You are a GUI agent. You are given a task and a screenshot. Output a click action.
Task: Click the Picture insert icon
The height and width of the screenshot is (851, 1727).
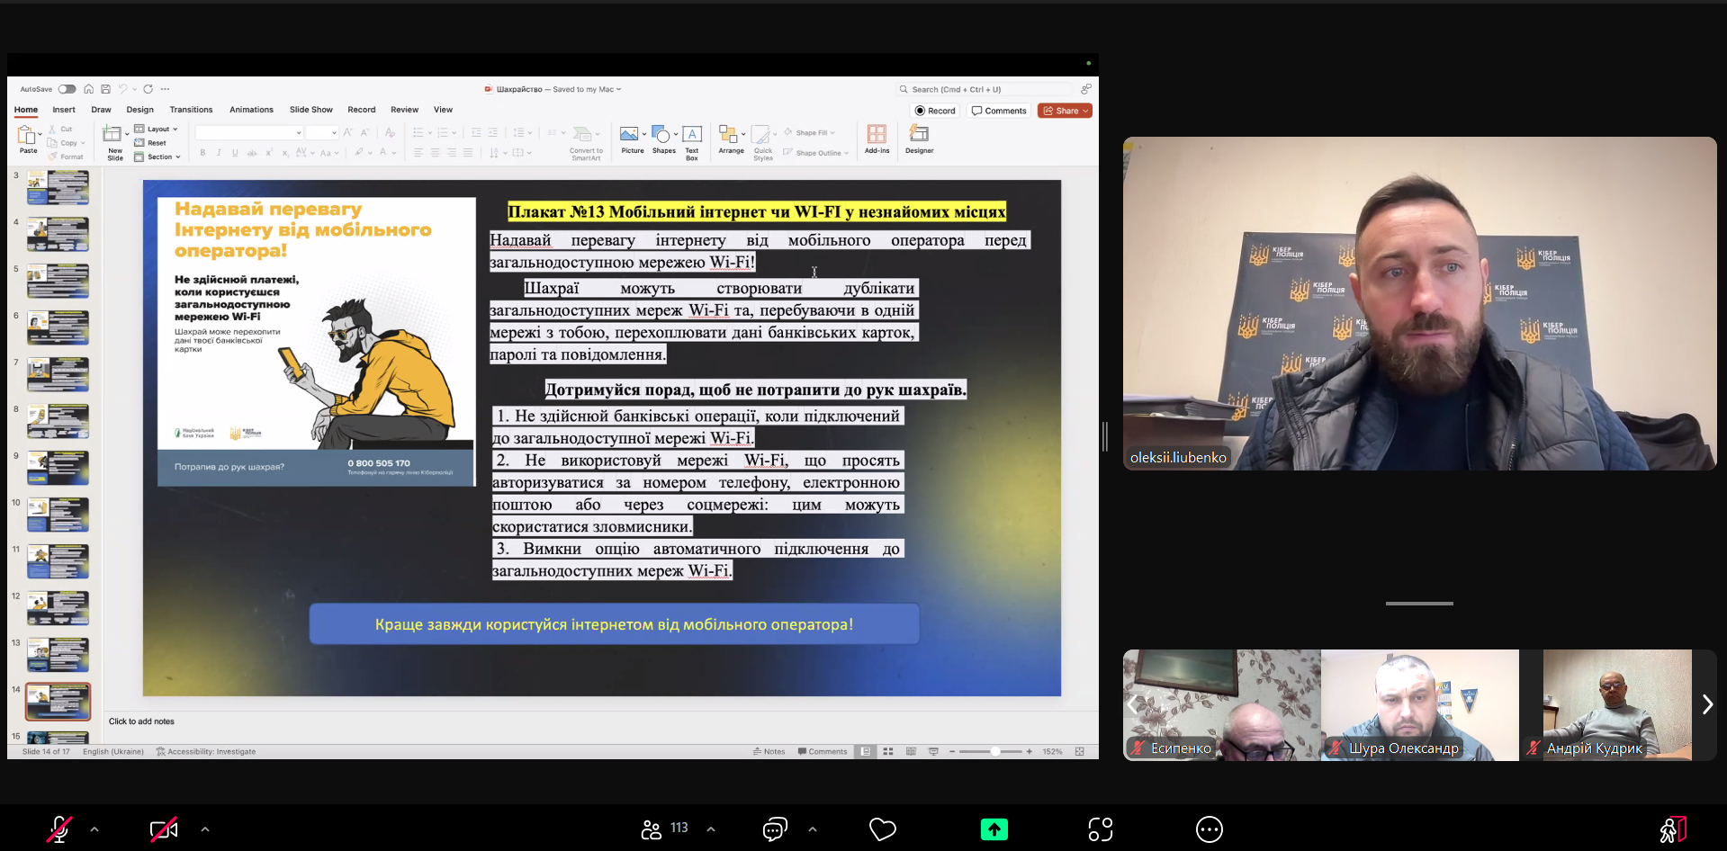pos(630,135)
